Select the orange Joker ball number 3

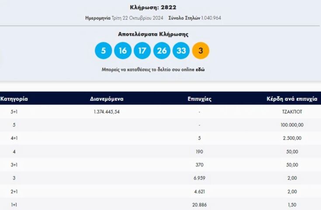click(x=201, y=51)
